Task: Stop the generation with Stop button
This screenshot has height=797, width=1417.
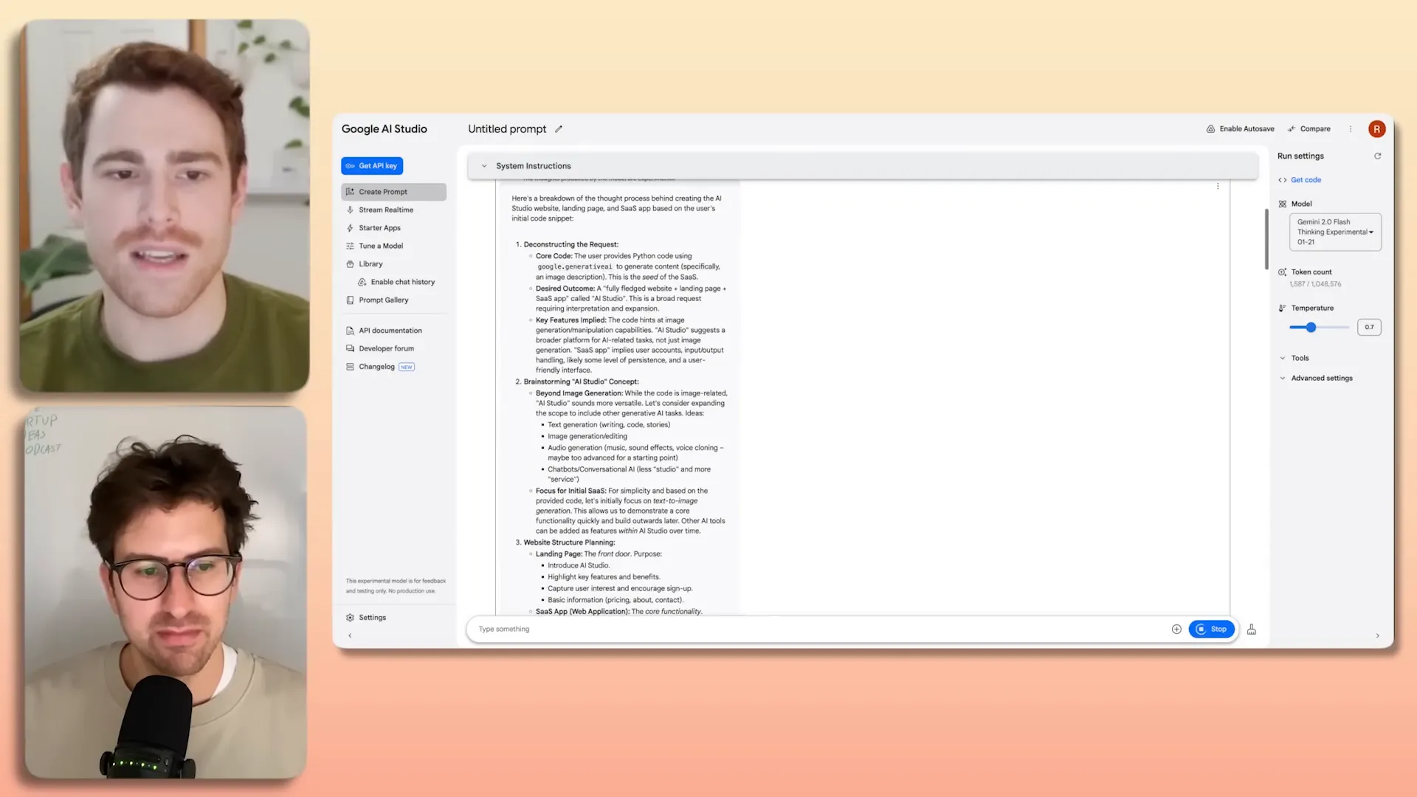Action: (1211, 629)
